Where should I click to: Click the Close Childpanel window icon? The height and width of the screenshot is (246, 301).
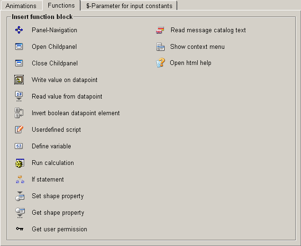tap(19, 63)
